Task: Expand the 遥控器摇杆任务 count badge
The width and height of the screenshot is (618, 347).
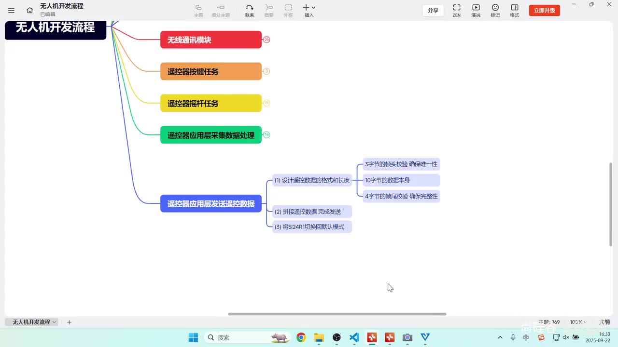Action: [267, 103]
